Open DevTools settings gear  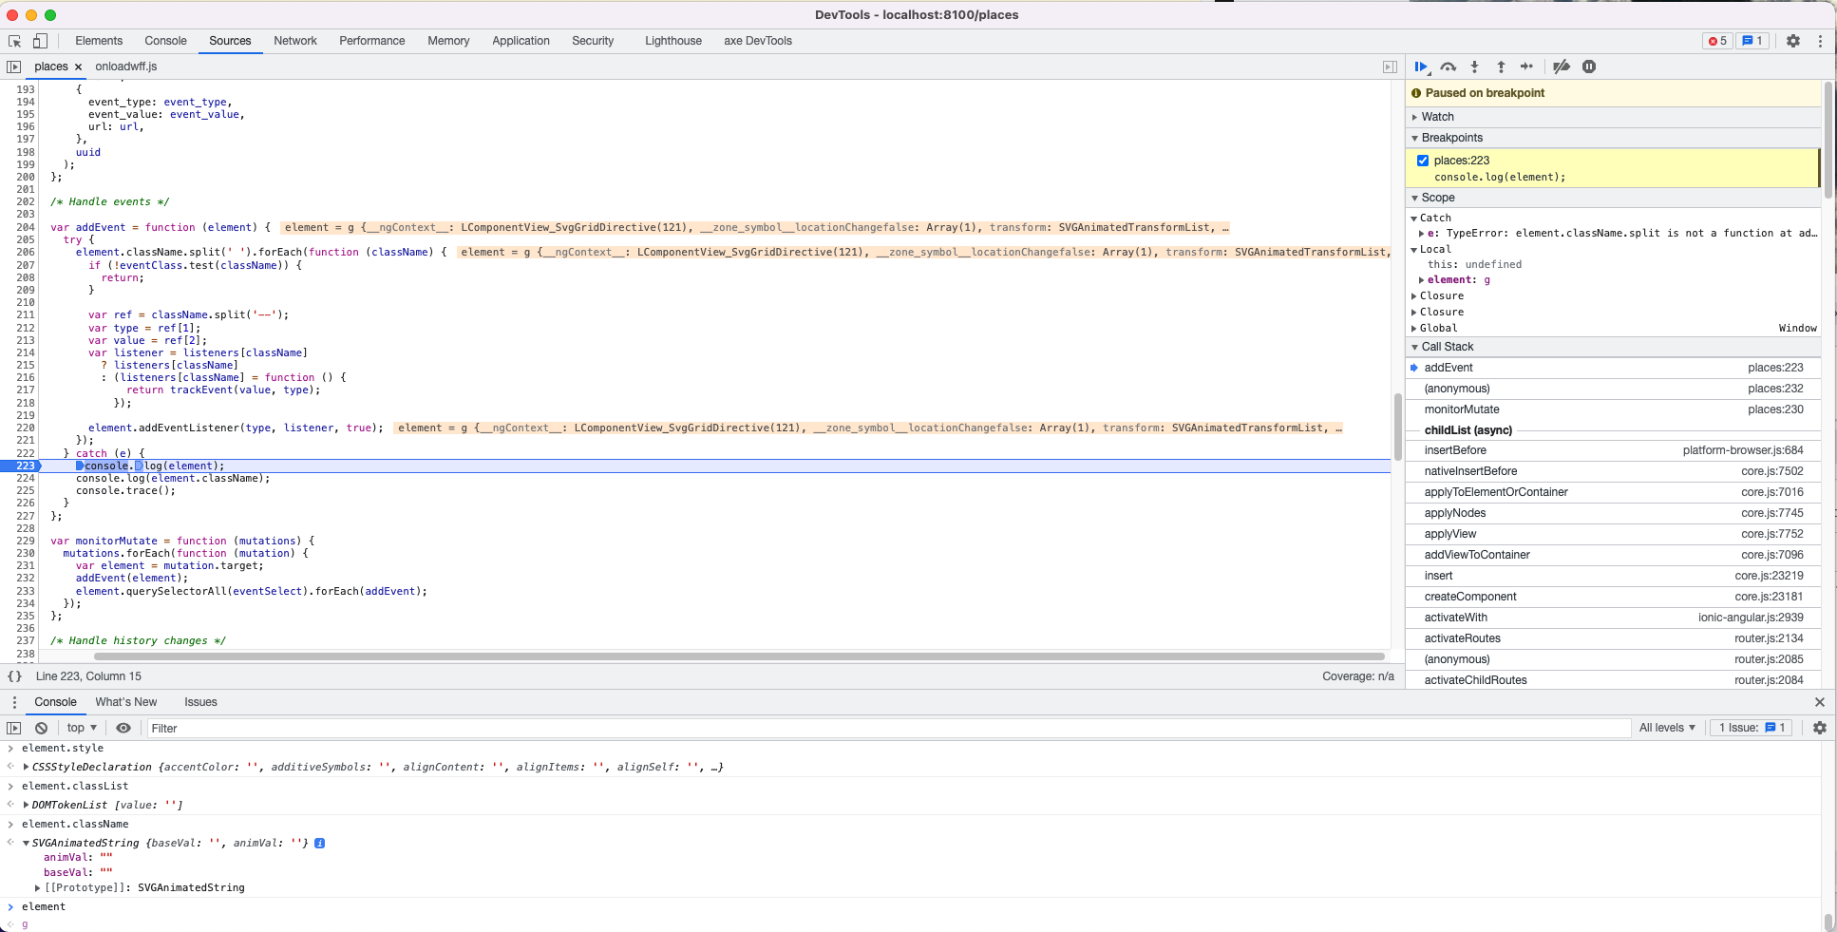1793,41
